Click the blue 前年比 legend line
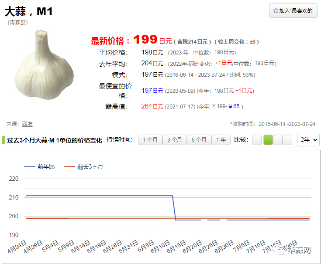 click(29, 166)
